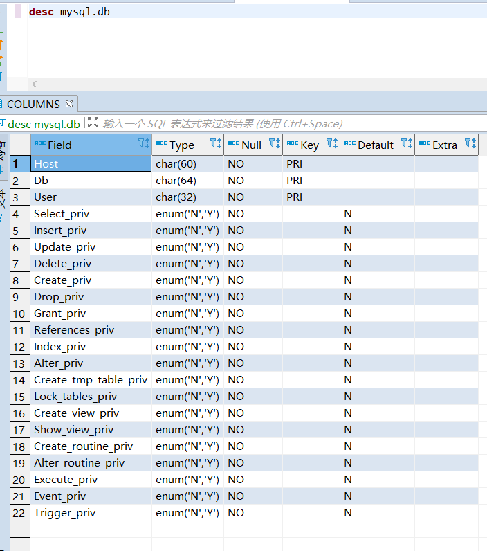Click the 'desc mysql.db' query label
This screenshot has width=487, height=551.
43,123
